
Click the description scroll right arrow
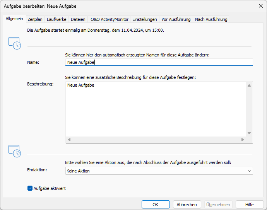point(243,140)
